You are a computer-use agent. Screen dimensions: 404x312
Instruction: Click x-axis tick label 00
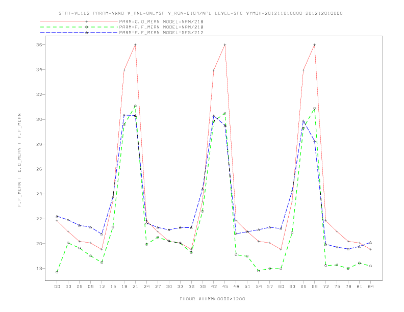point(57,287)
